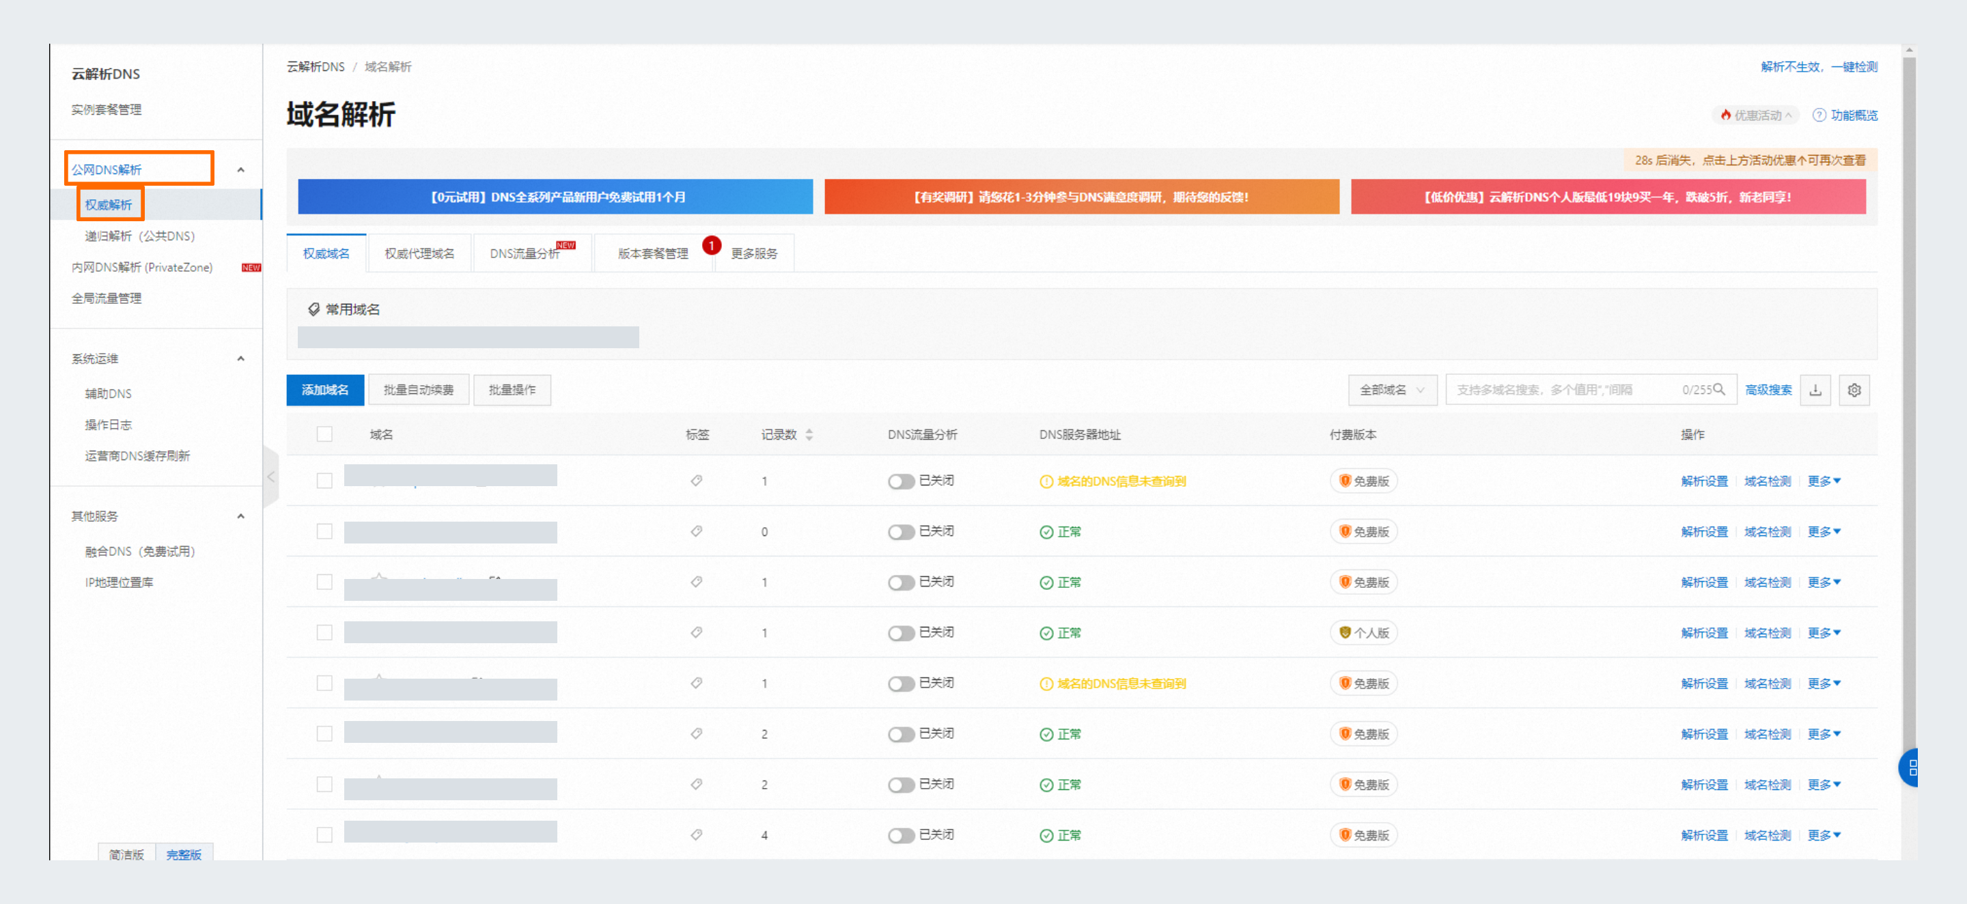Check the checkbox in the 4 records row
Image resolution: width=1967 pixels, height=904 pixels.
point(324,834)
